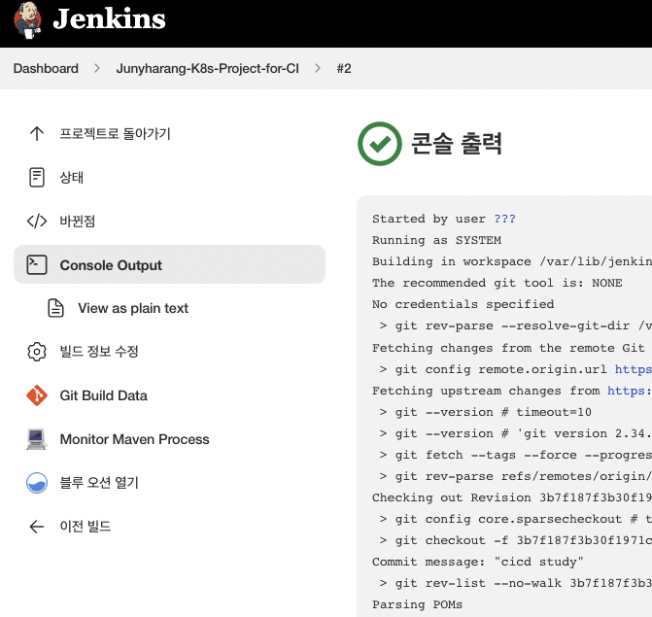Open the https link on git config line
This screenshot has width=652, height=617.
click(x=634, y=369)
